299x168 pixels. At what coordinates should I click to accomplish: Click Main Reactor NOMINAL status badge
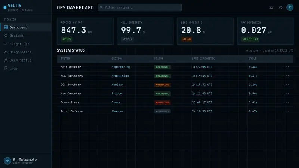[x=163, y=67]
